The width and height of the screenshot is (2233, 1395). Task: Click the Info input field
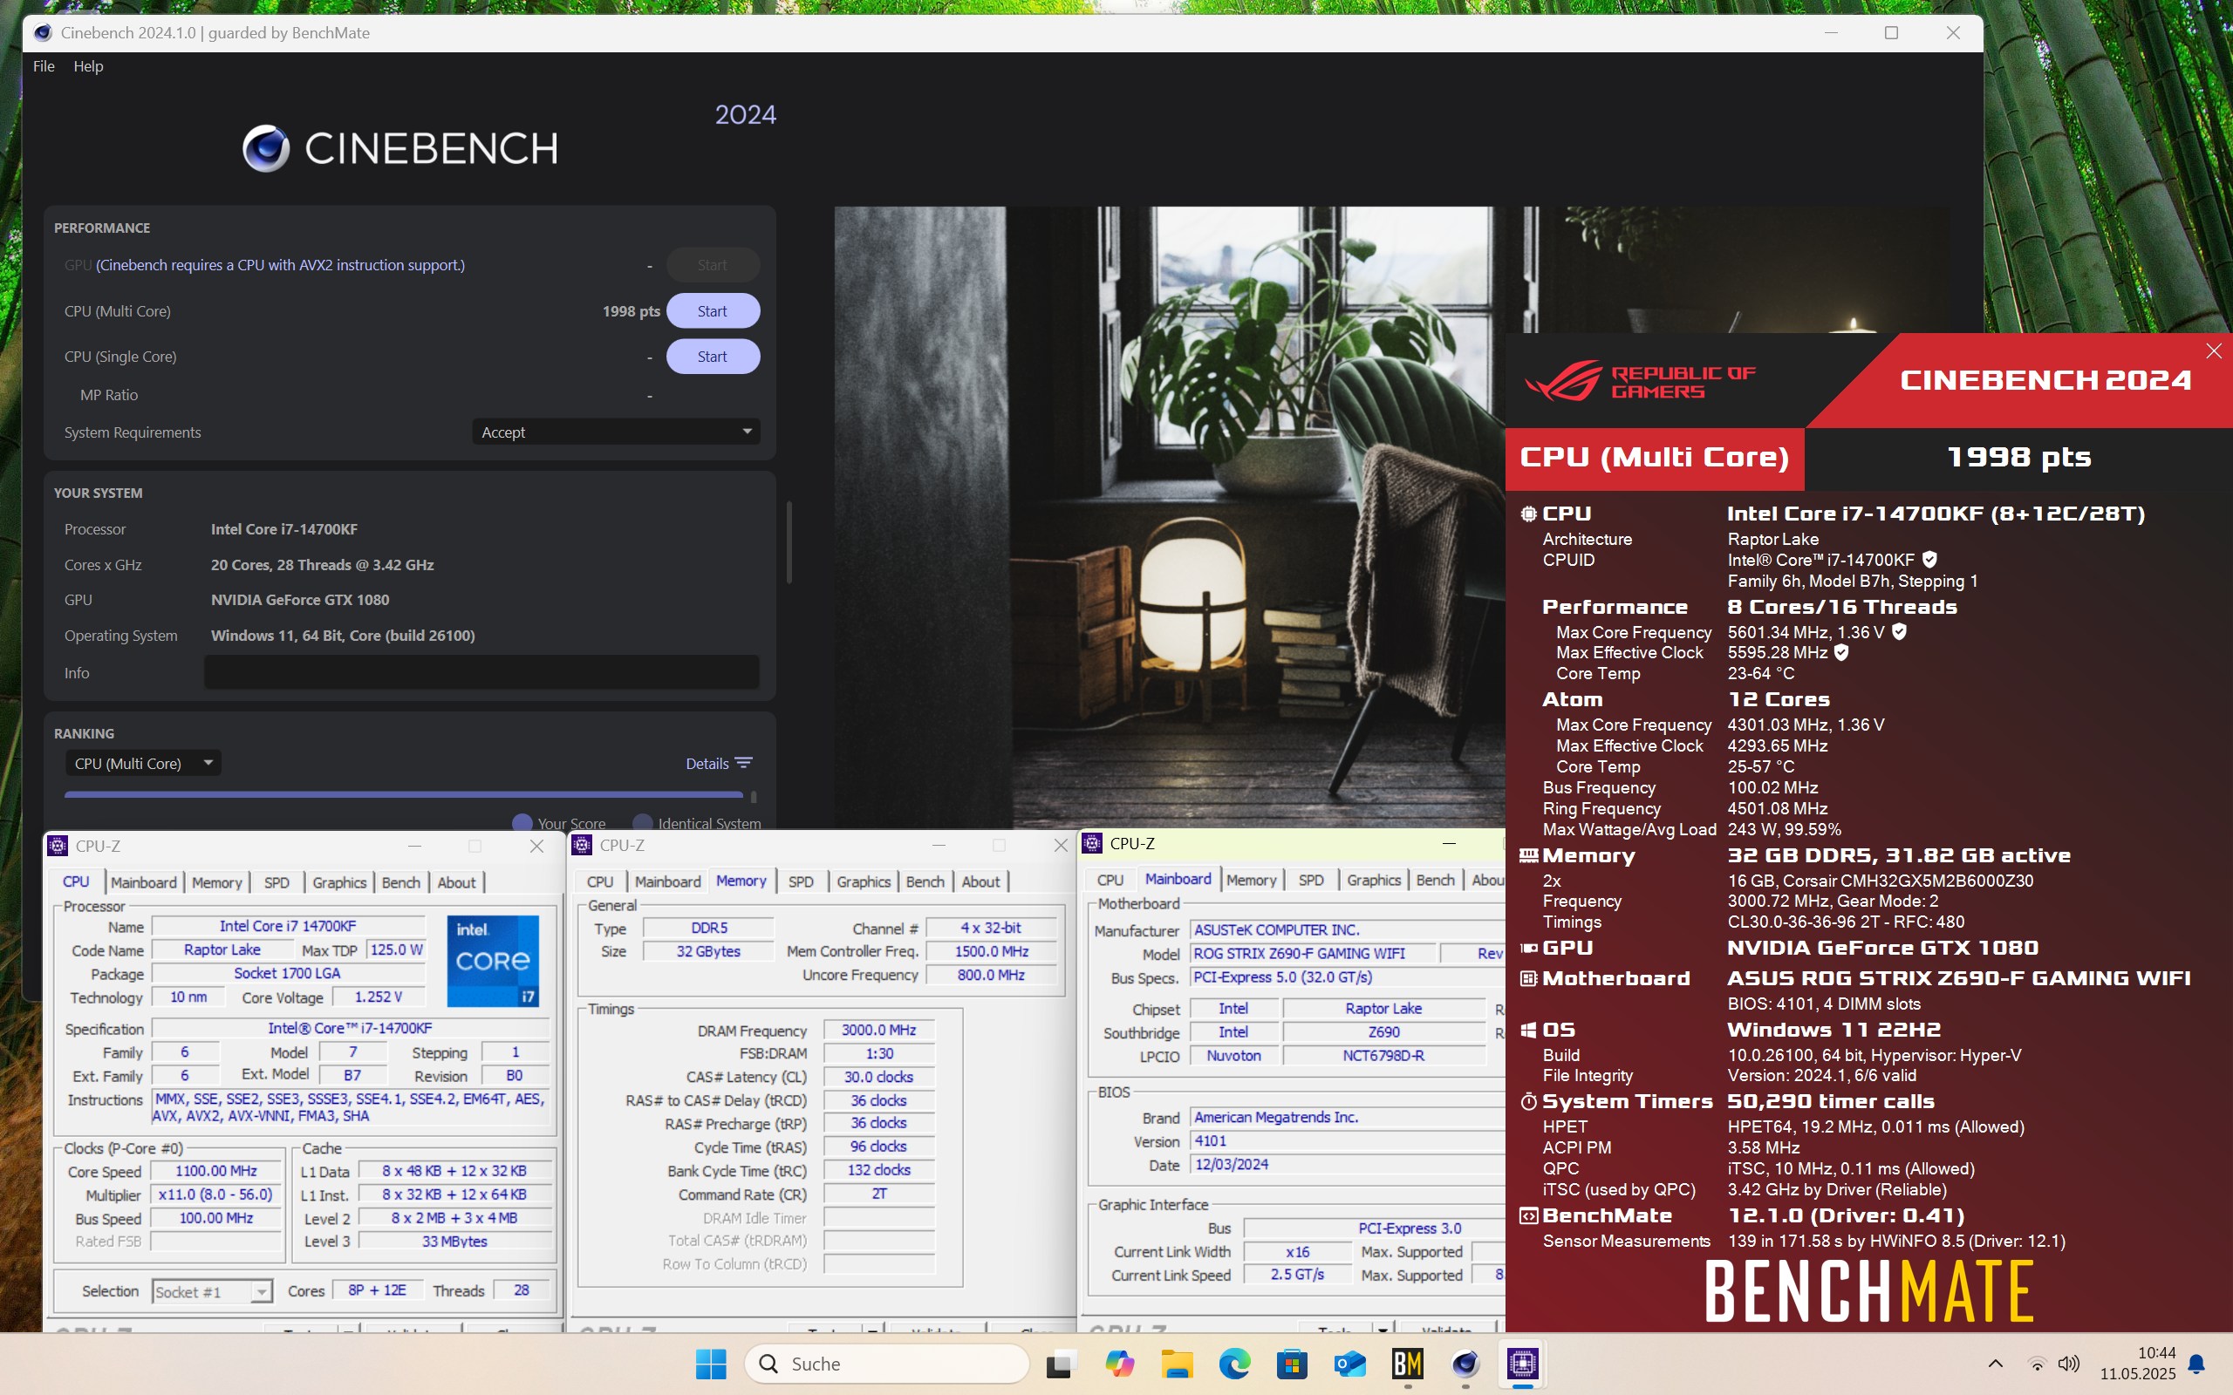[x=481, y=672]
